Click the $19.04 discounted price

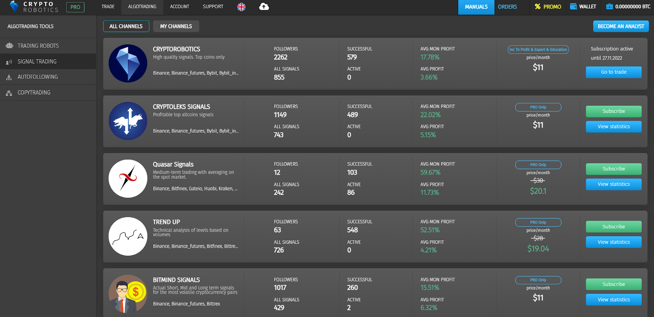pos(538,249)
